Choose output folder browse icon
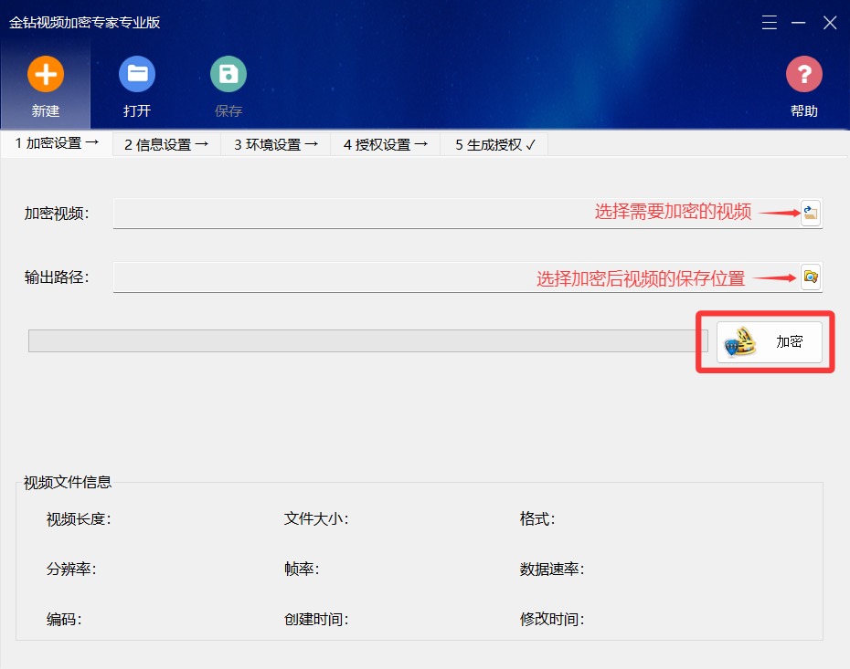This screenshot has height=669, width=850. point(811,277)
